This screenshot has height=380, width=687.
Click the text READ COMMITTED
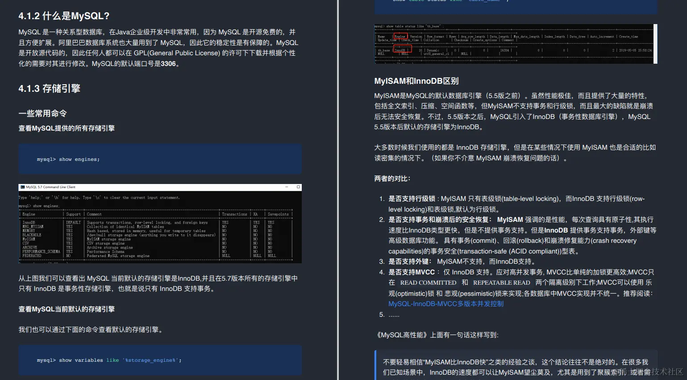coord(428,283)
